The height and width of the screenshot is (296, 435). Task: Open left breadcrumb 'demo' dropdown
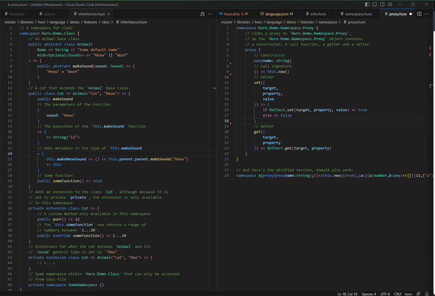tap(74, 22)
